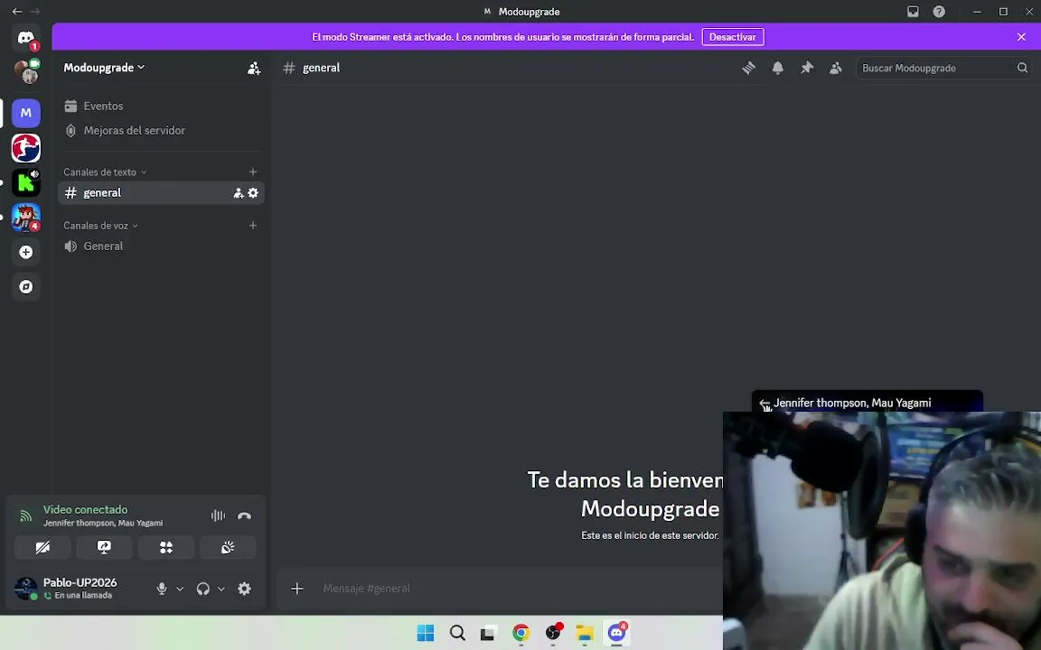Create invite for general text channel

pyautogui.click(x=239, y=193)
